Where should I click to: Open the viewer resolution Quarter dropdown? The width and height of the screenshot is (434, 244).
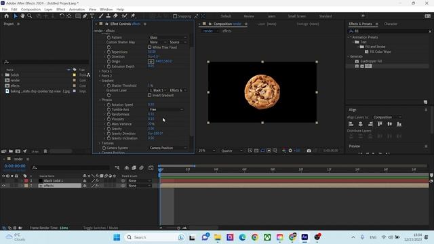(x=232, y=150)
